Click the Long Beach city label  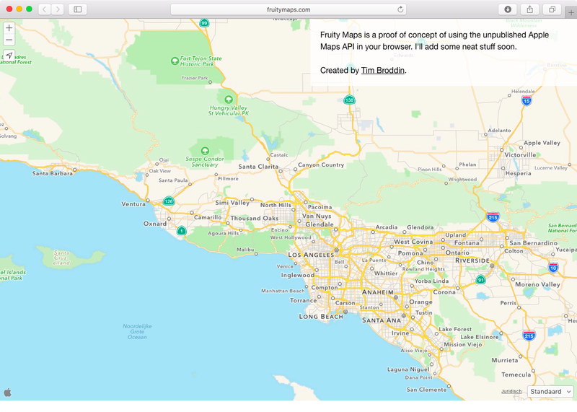tap(321, 316)
